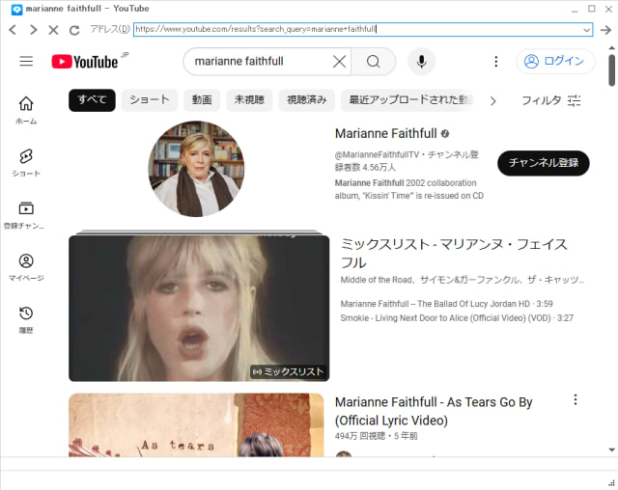
Task: Open the Marianne Faithfull channel avatar
Action: [196, 169]
